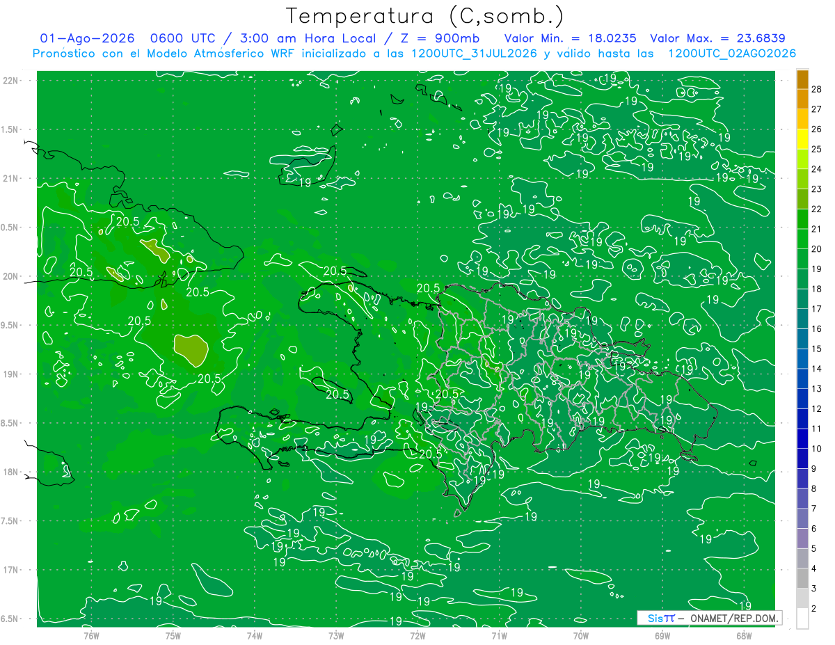Click legend value 26
This screenshot has height=645, width=835.
pos(817,129)
